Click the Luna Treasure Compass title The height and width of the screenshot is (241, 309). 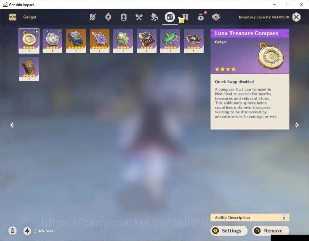pos(246,33)
